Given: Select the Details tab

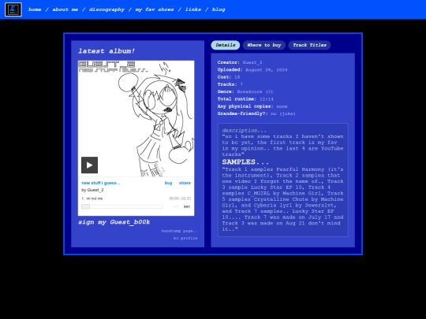Looking at the screenshot, I should pos(226,45).
